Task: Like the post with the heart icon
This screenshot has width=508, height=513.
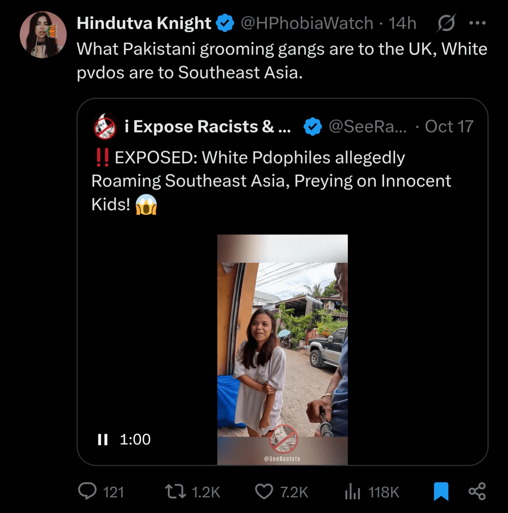Action: pos(264,491)
